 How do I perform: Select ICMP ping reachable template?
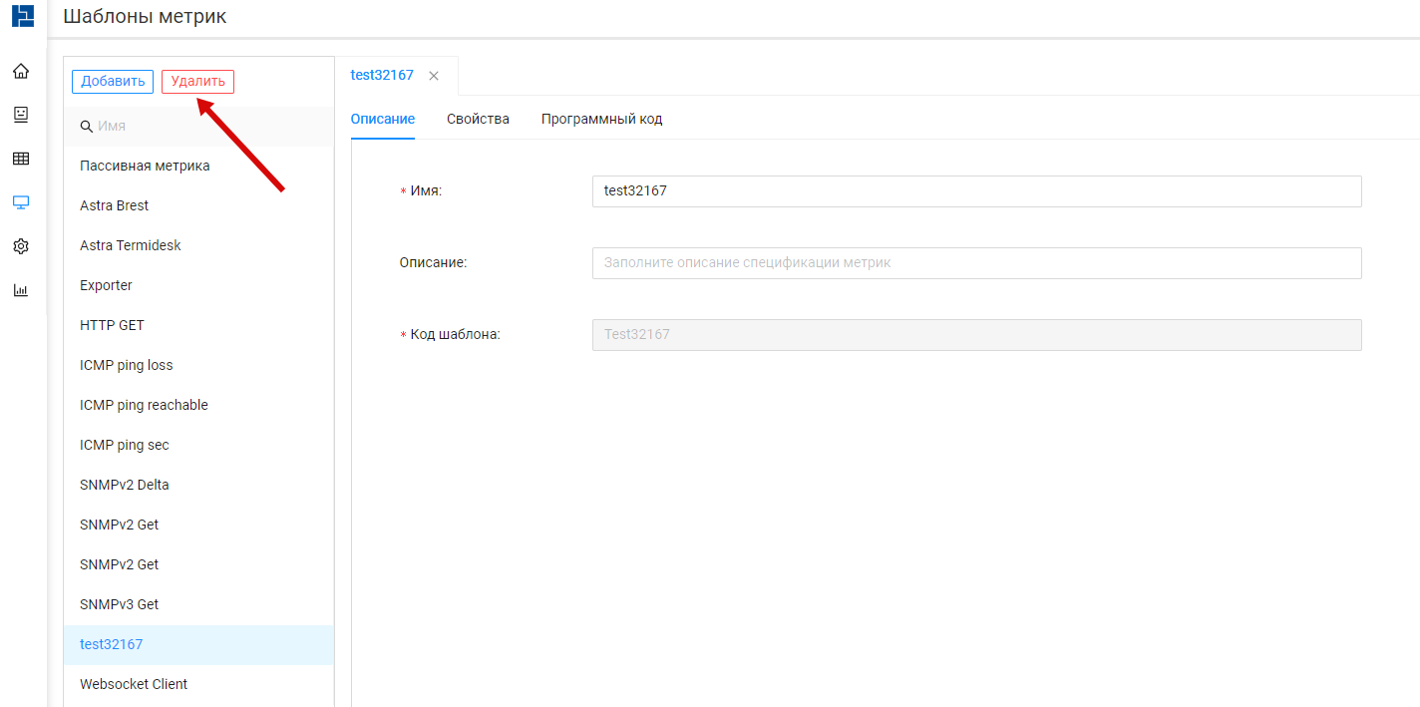[144, 405]
